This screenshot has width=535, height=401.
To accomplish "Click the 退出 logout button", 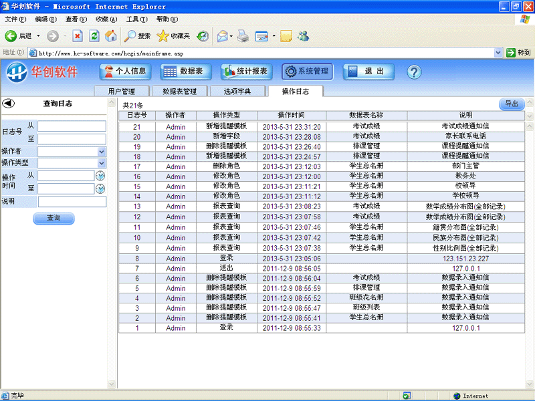I will pos(368,72).
